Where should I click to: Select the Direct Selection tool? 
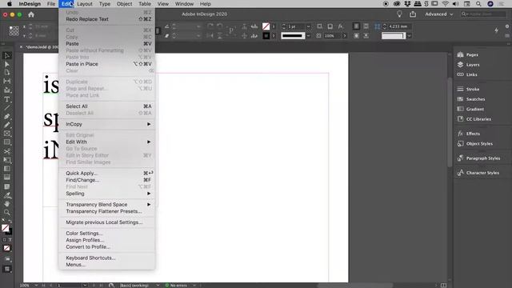(x=7, y=64)
